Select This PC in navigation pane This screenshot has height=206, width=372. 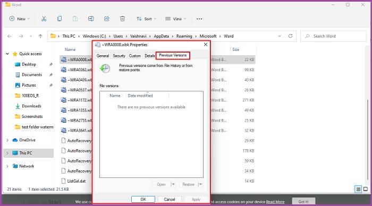[x=29, y=153]
